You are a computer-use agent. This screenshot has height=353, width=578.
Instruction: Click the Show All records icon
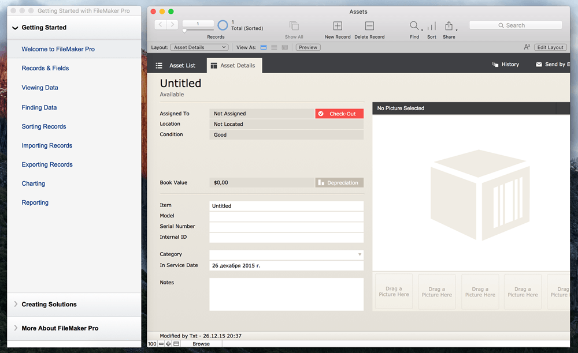click(x=294, y=25)
